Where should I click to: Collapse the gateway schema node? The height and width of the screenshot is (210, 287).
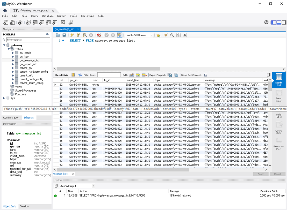tap(4, 45)
